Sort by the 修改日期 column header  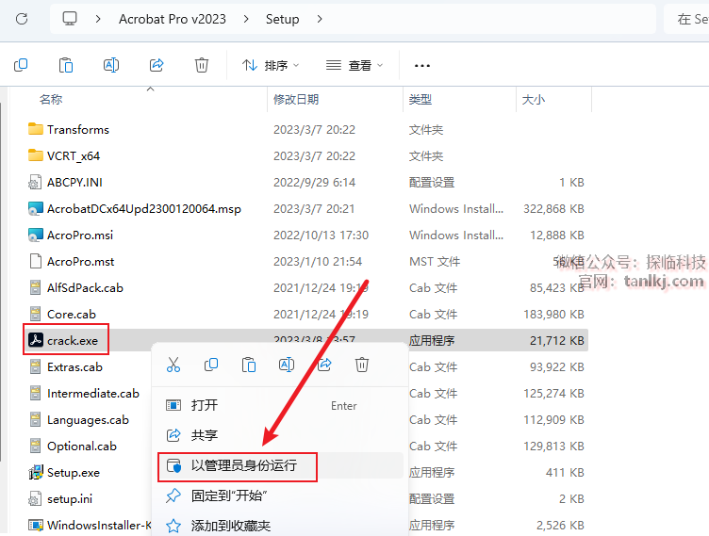(296, 100)
